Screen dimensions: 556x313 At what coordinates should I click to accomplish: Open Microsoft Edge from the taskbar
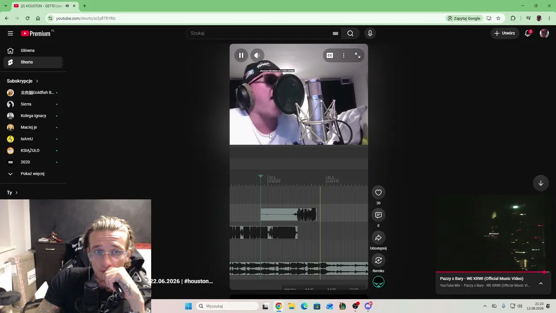coord(304,306)
